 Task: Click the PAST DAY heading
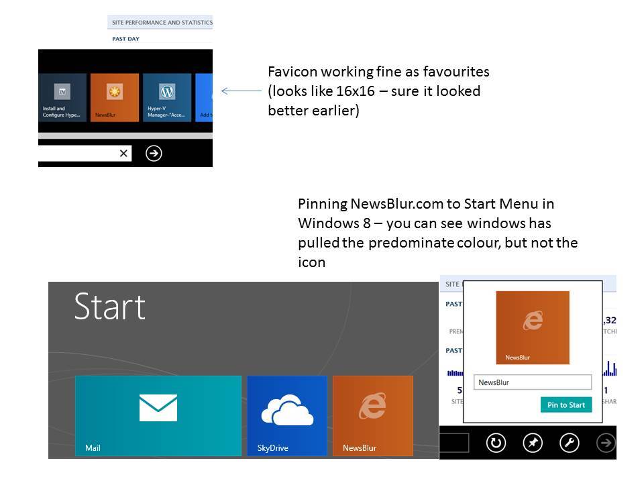pos(125,39)
